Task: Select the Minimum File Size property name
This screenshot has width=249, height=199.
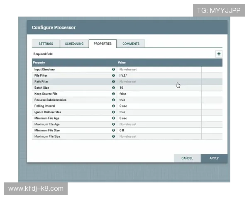Action: click(47, 131)
